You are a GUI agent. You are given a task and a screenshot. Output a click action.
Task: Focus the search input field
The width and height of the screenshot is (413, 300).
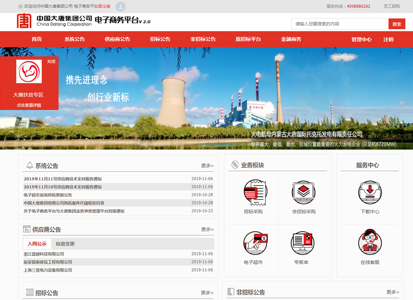[338, 24]
